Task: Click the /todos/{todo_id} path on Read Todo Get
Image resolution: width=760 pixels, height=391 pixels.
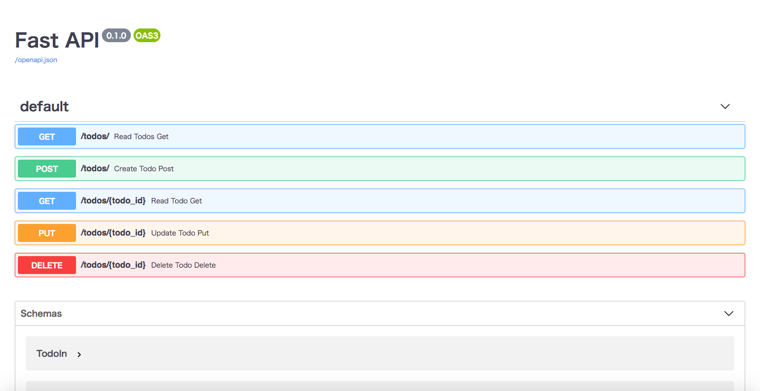Action: point(112,201)
